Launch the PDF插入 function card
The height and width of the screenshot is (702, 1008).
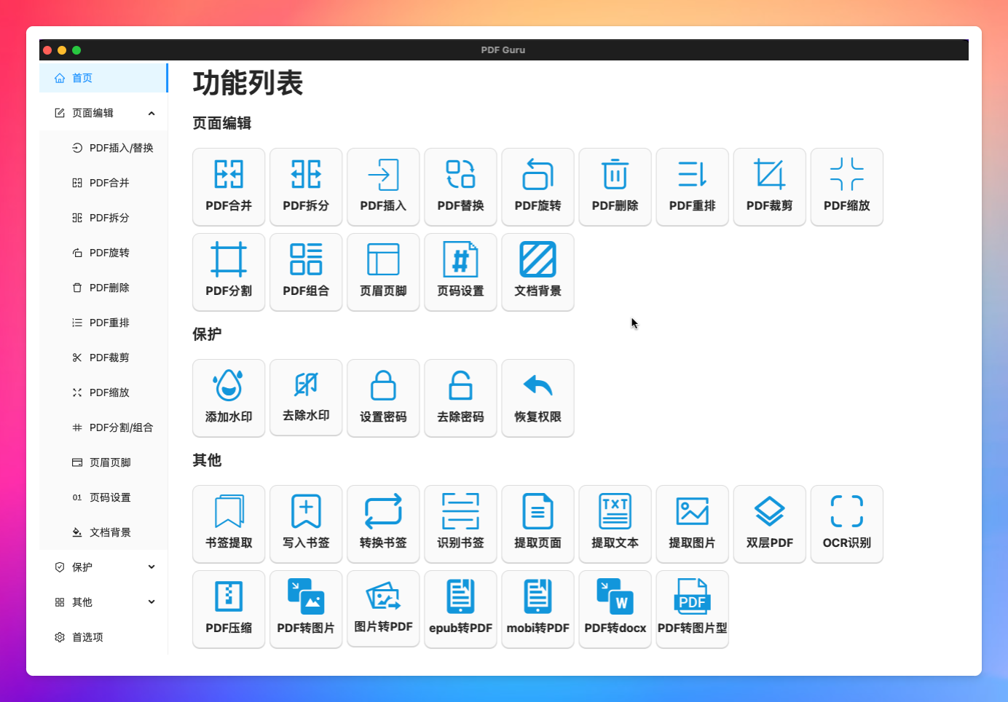[x=383, y=187]
